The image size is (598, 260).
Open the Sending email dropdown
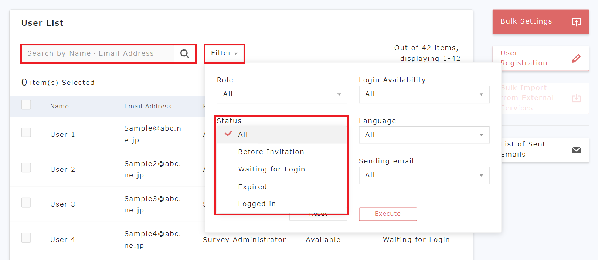(424, 176)
